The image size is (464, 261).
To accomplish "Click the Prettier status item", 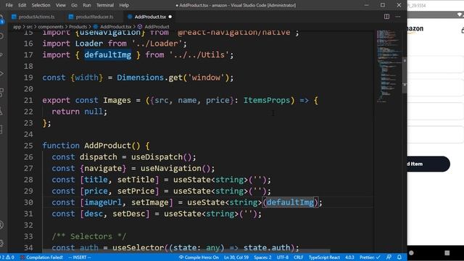I will tap(370, 257).
